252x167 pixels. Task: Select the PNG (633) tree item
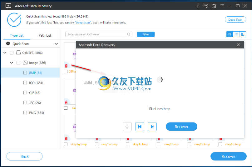[31, 112]
